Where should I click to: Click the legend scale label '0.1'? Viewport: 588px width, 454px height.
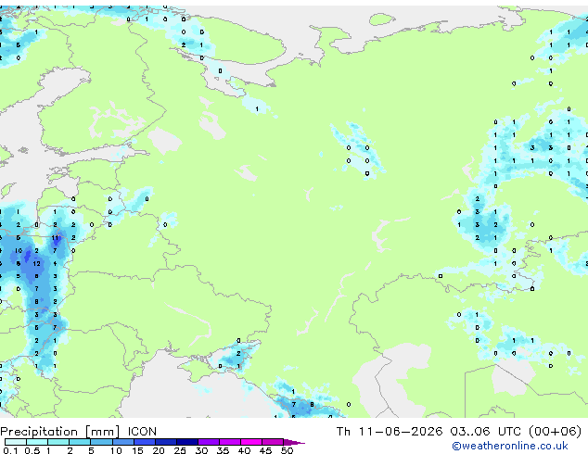(10, 450)
